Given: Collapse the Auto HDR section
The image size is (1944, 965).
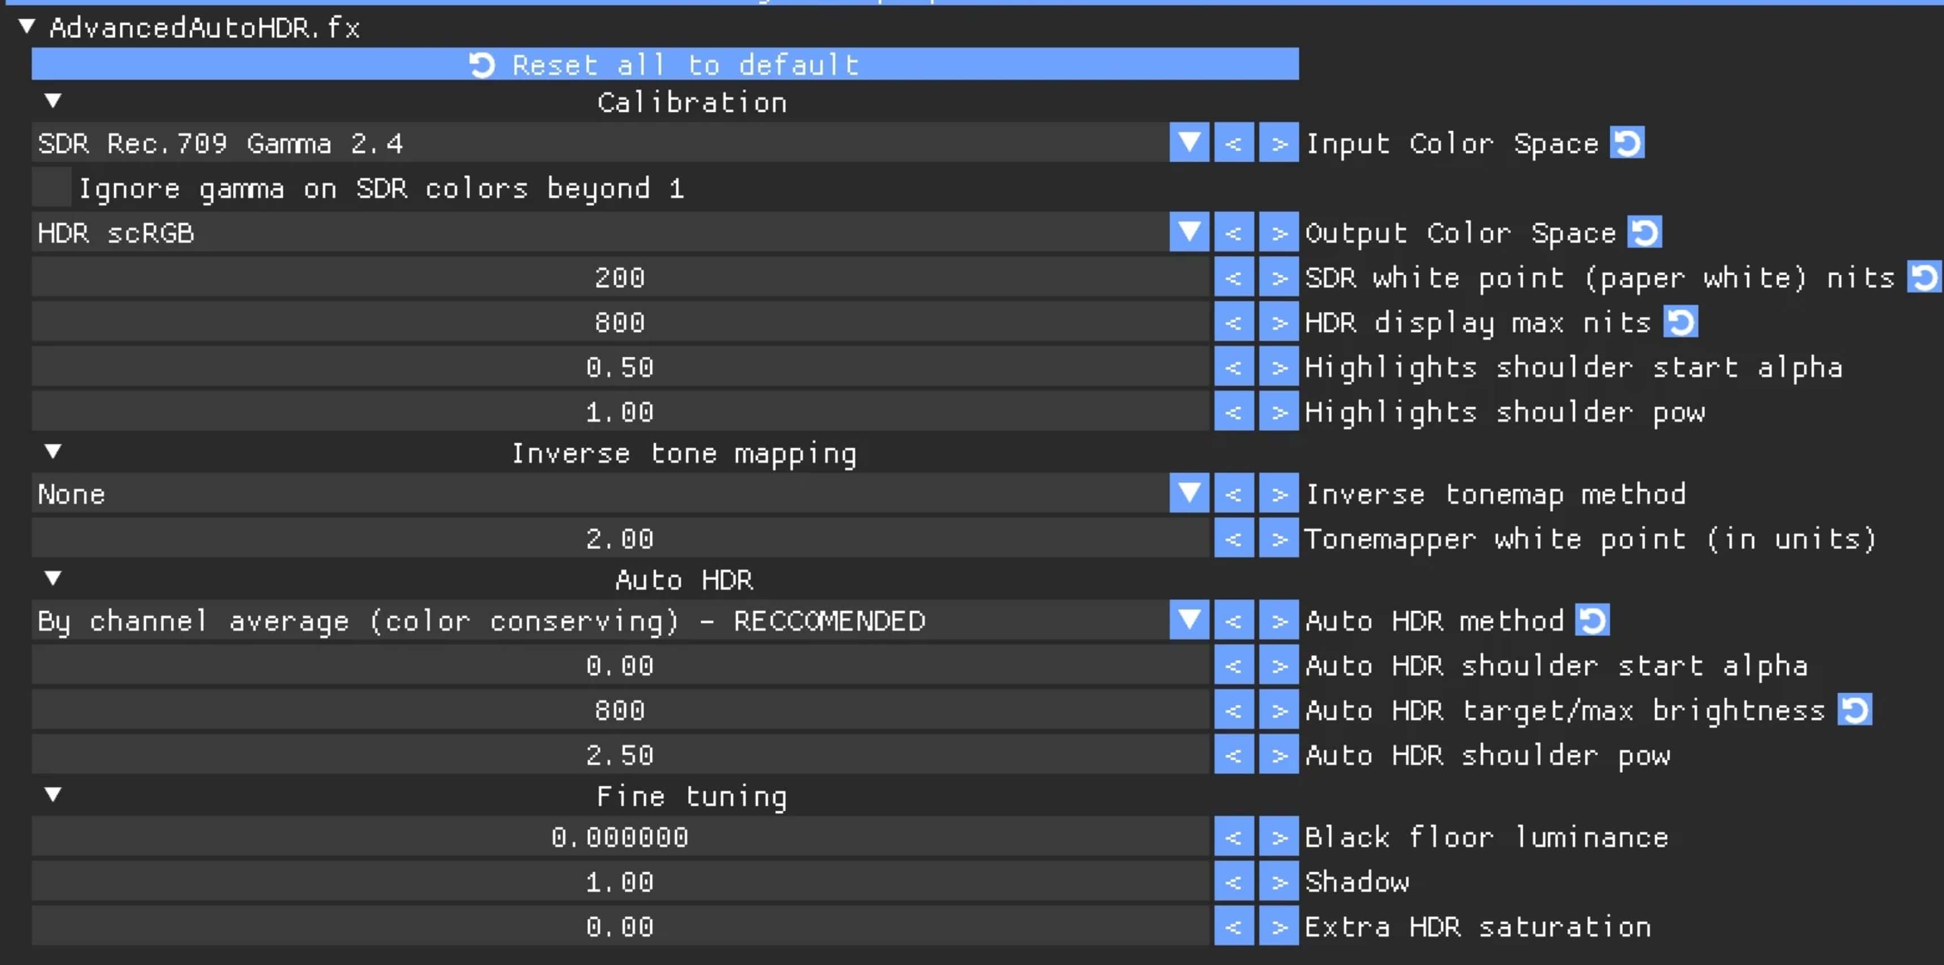Looking at the screenshot, I should coord(53,579).
